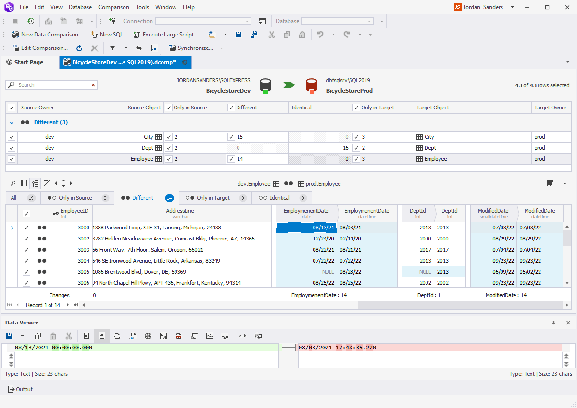Screen dimensions: 577x408
Task: Uncheck the checkbox for EmployeeID 3002
Action: point(26,239)
